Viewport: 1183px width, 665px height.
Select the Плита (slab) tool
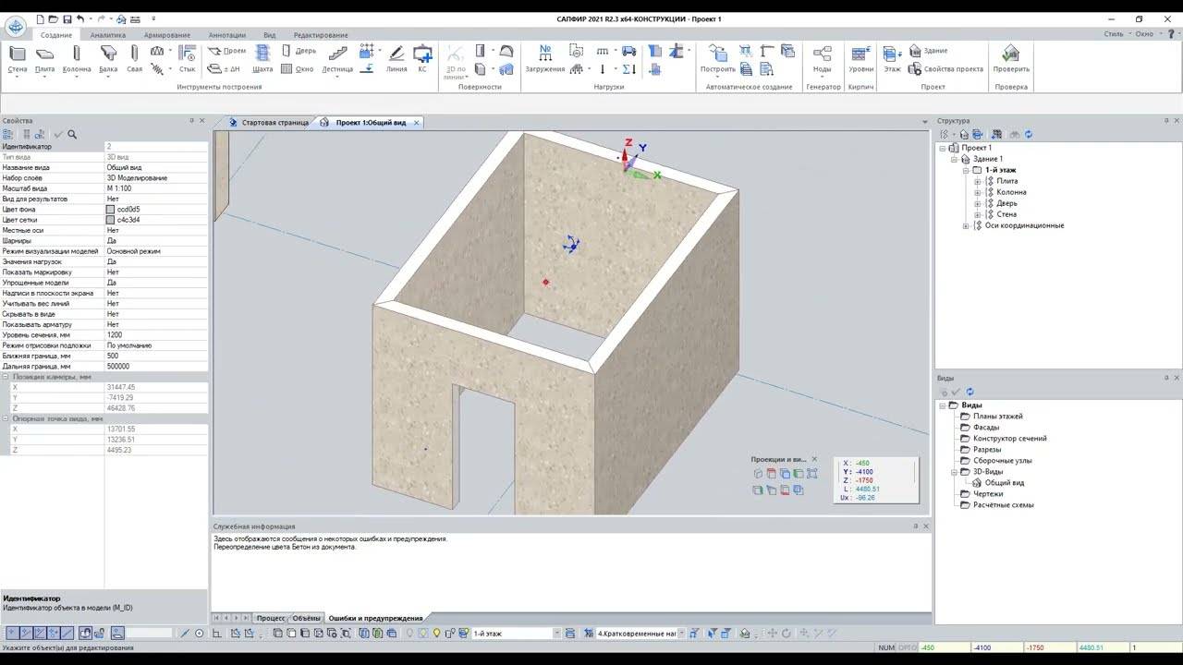pyautogui.click(x=44, y=59)
